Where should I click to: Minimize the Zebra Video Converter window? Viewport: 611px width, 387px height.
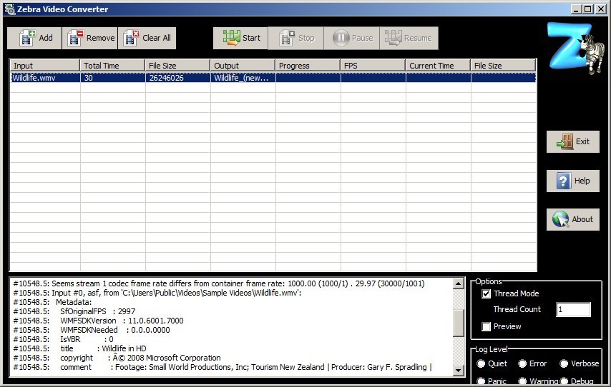point(575,9)
